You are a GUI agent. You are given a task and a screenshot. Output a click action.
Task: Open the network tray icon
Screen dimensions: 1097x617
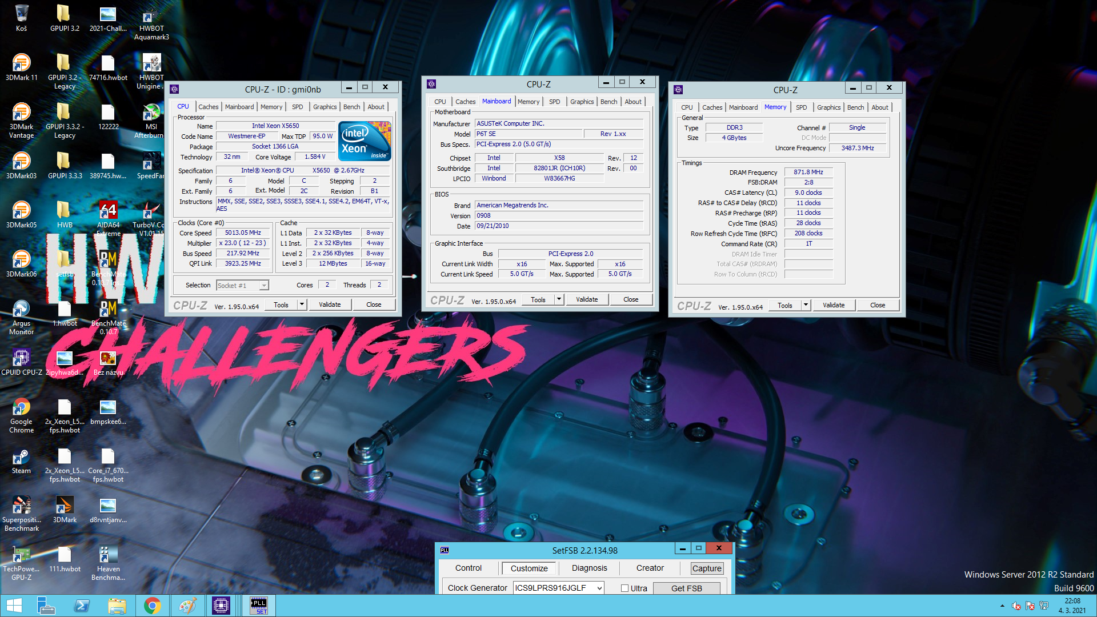pyautogui.click(x=1044, y=606)
